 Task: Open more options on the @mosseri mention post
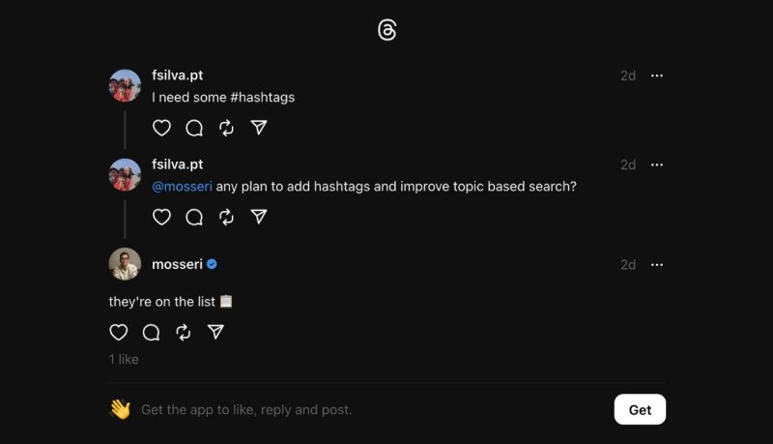tap(657, 164)
